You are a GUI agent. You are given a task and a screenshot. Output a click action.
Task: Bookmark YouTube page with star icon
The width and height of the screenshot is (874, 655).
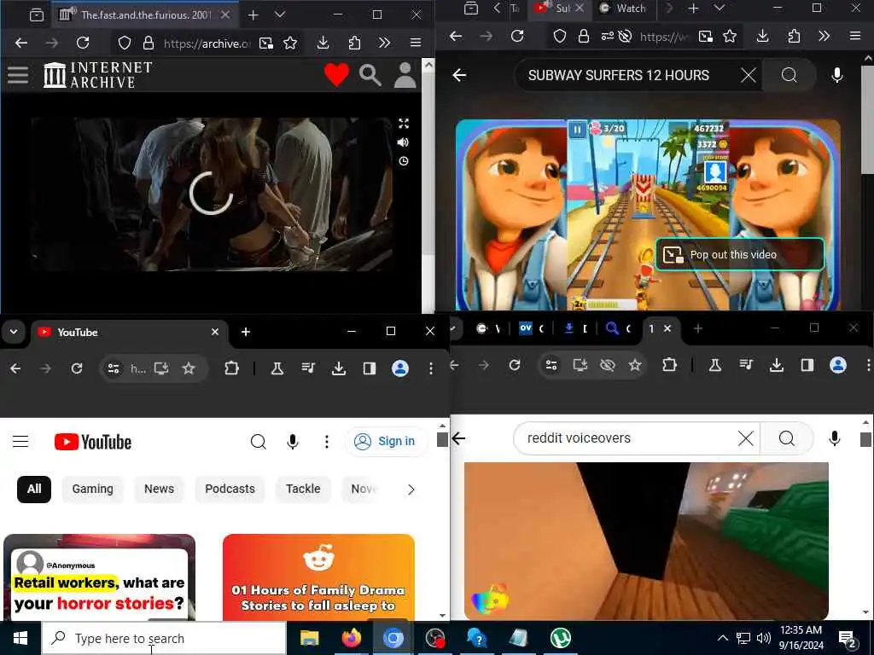point(189,368)
